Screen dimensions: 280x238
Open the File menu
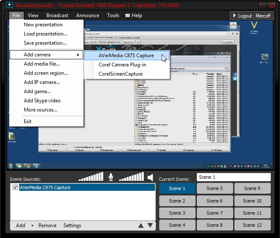[16, 15]
